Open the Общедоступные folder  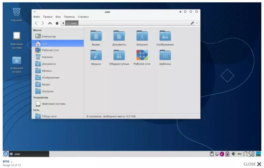(x=119, y=56)
